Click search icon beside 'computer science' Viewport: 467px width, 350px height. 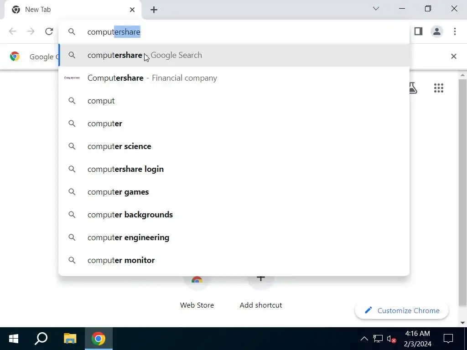[x=72, y=146]
